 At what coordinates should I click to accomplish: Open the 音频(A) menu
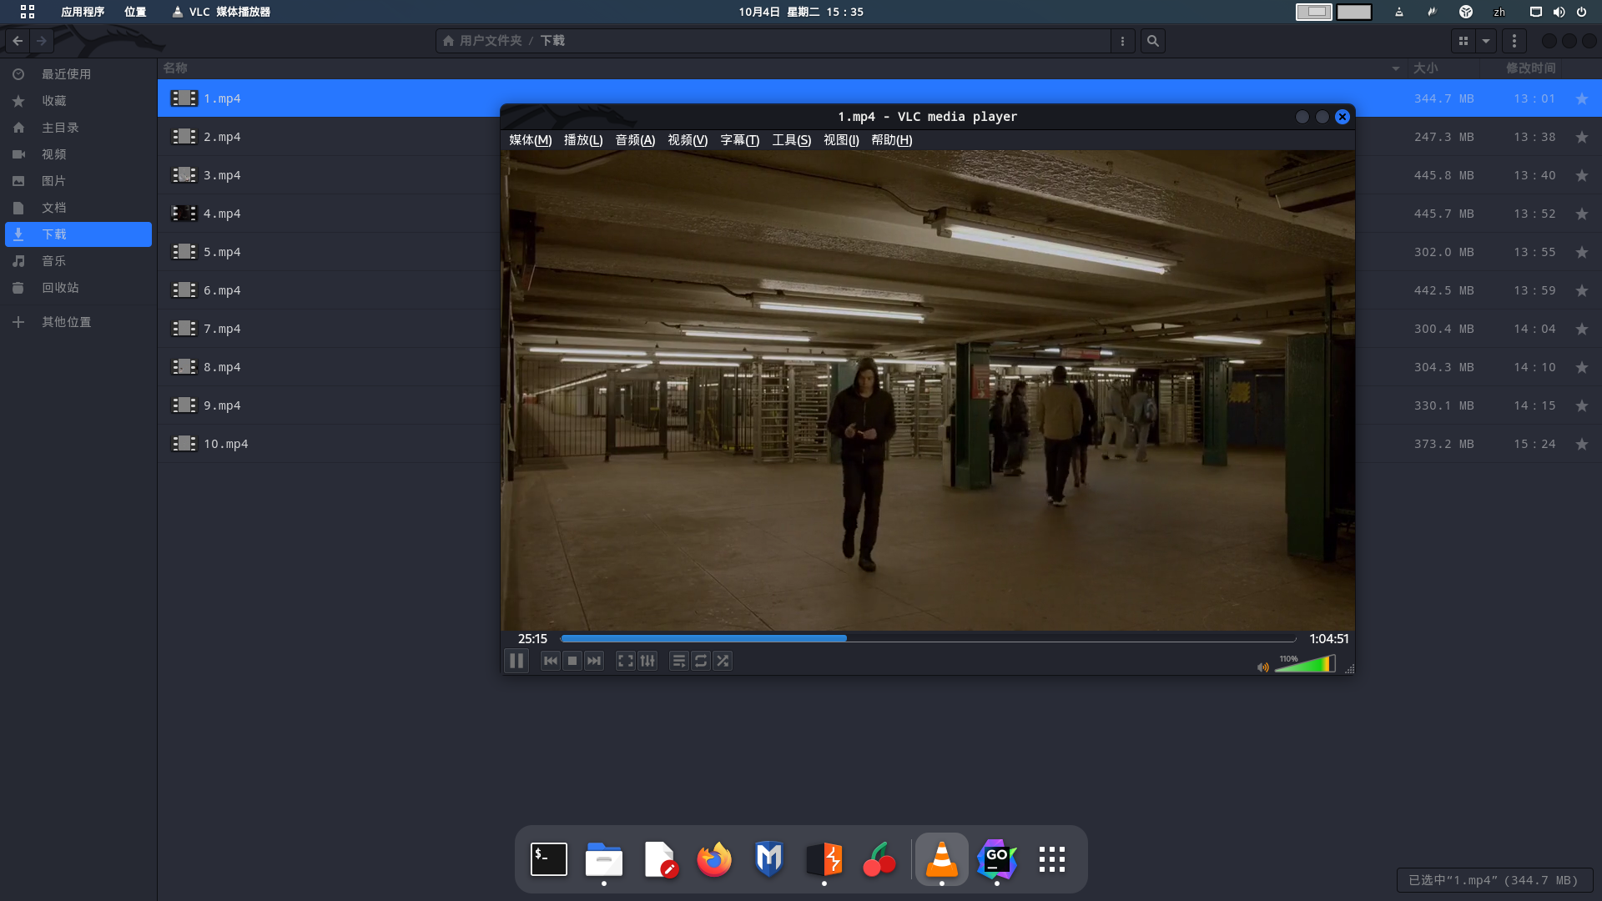coord(635,140)
